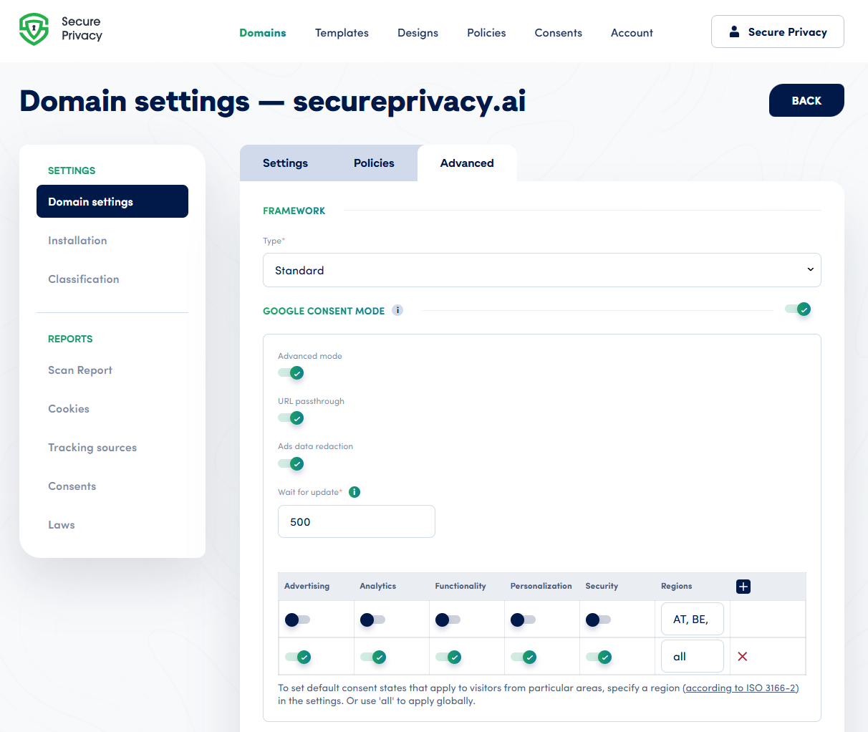Enable the Advertising toggle in the first region row

296,620
